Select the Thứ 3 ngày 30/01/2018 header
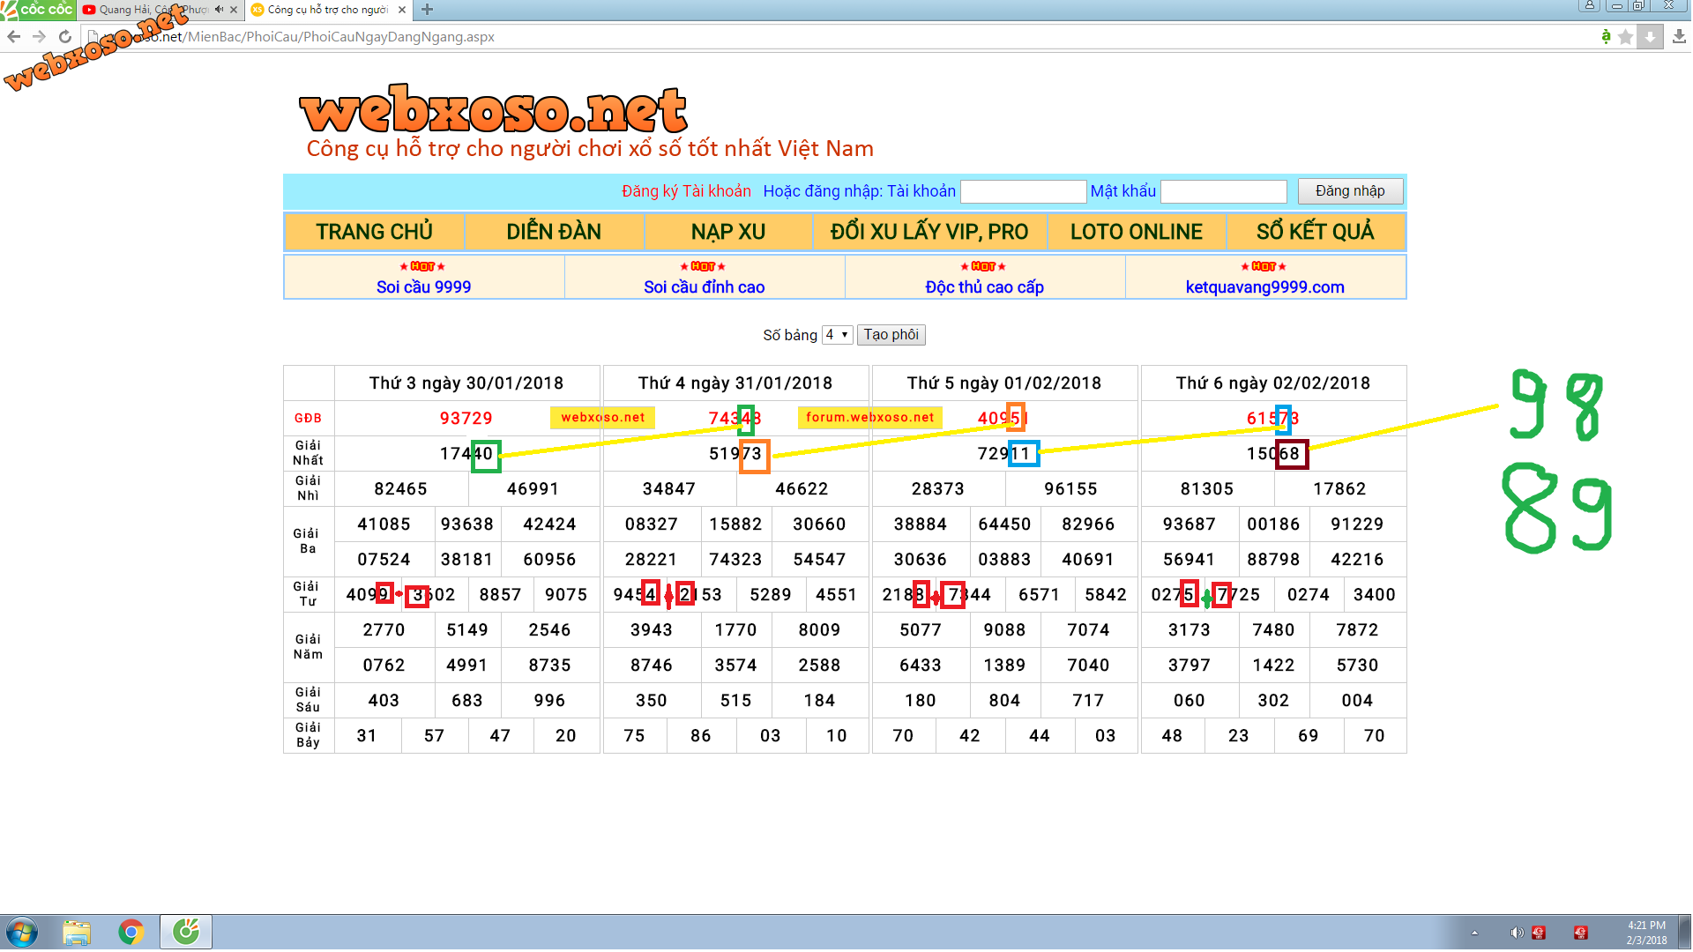Screen dimensions: 1693x952 coord(466,383)
